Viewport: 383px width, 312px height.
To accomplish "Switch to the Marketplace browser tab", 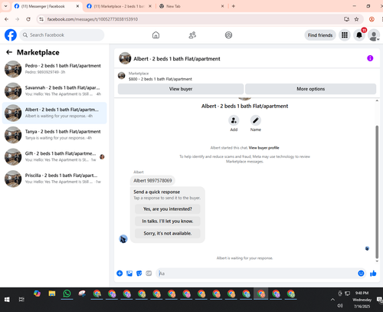I will 119,6.
